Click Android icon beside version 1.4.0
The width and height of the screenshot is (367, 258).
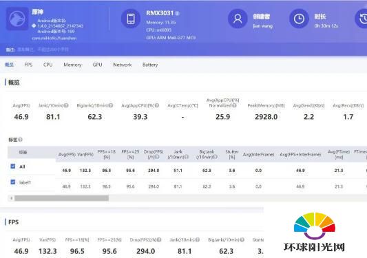34,25
